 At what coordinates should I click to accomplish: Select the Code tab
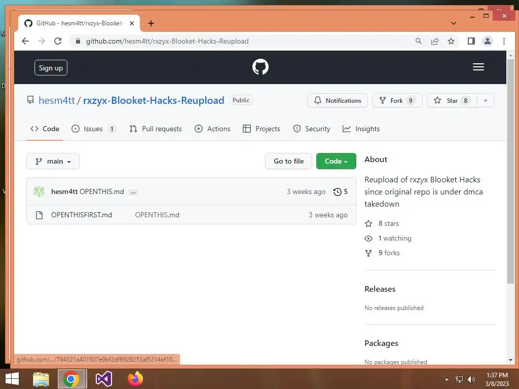tap(45, 129)
